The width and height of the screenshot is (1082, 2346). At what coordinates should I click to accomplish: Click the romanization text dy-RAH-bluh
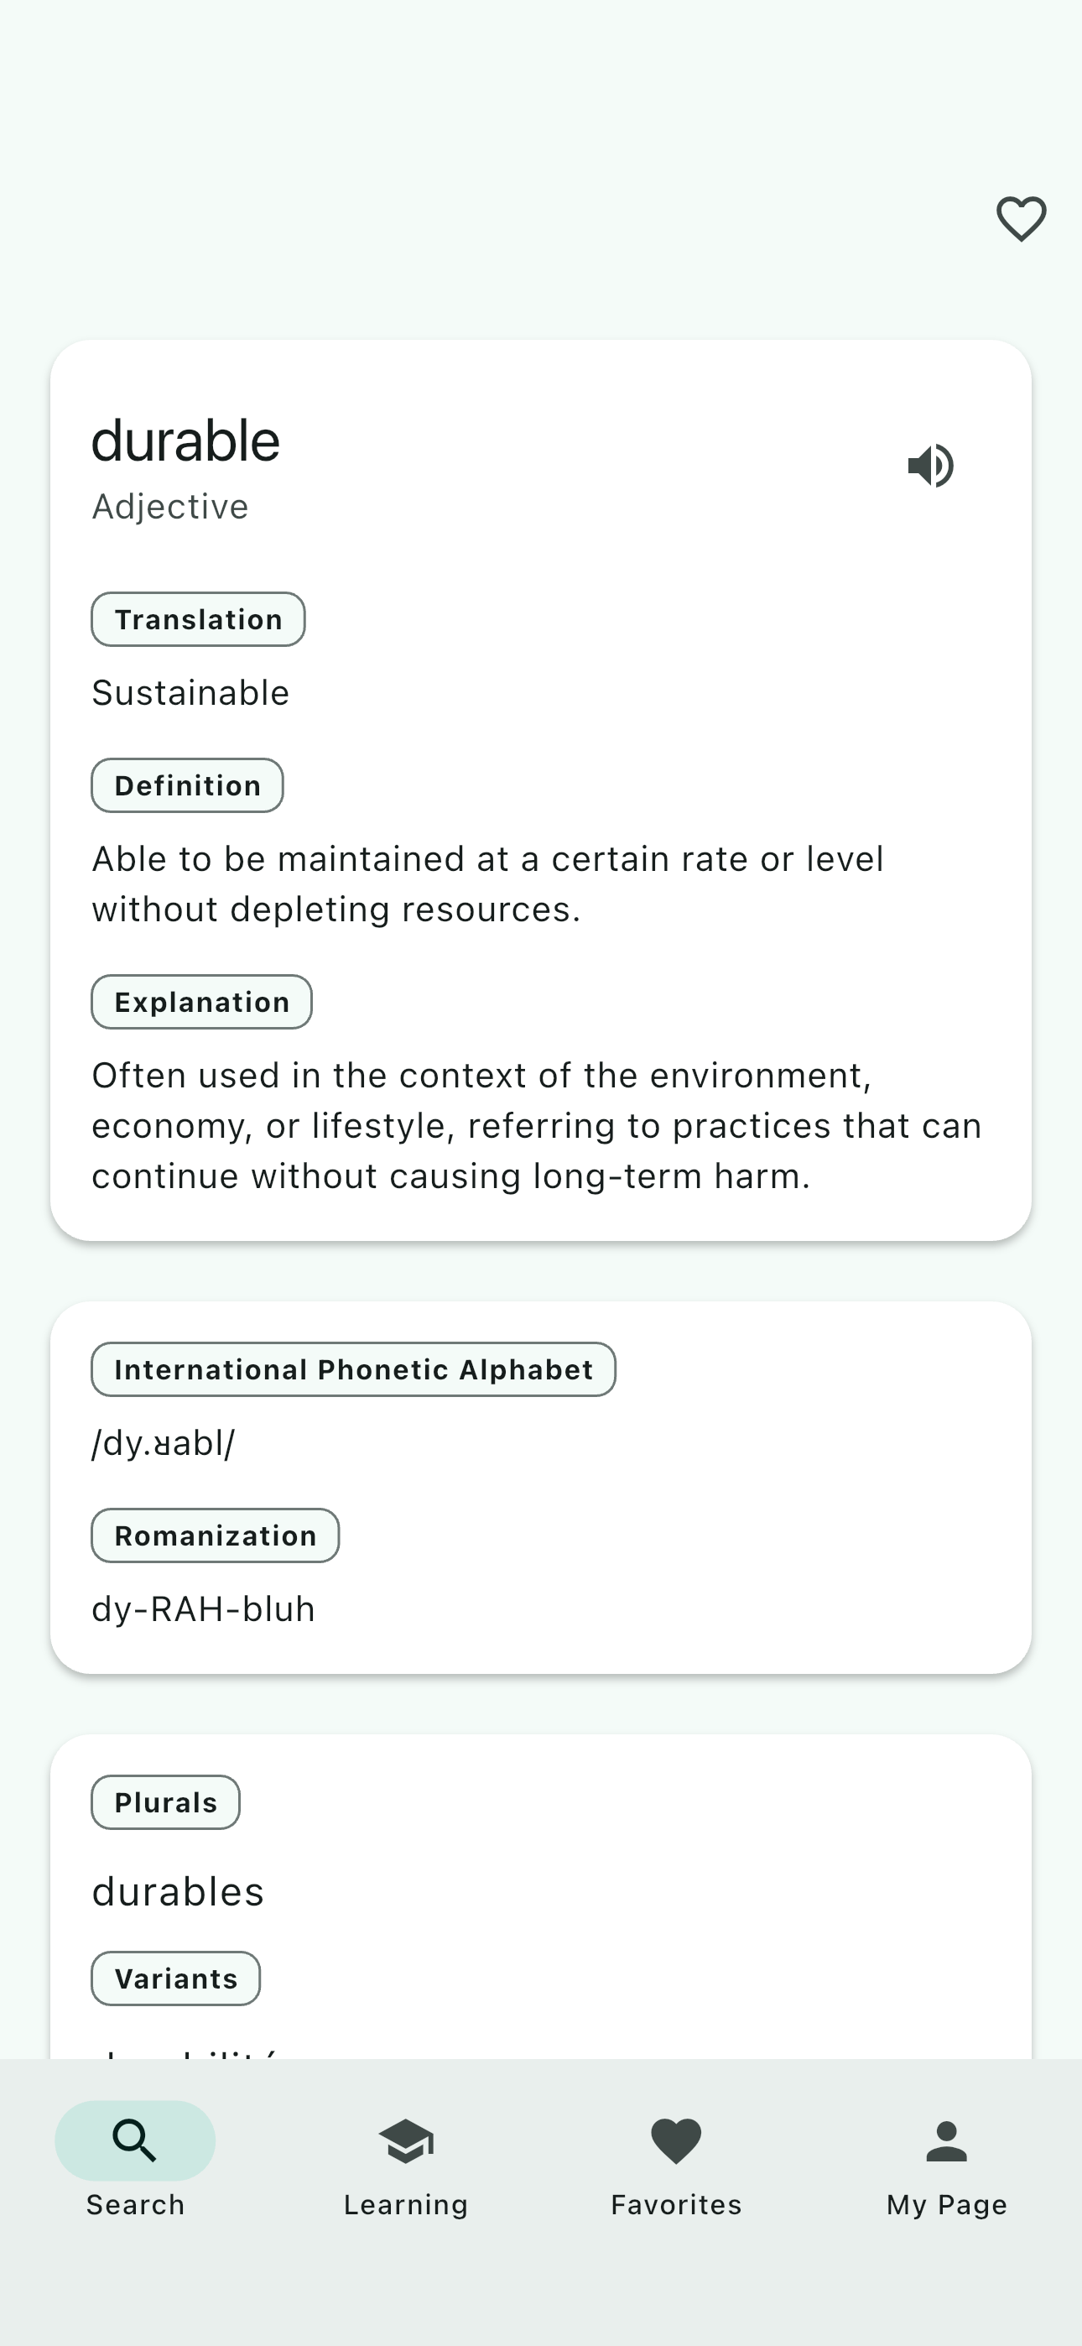click(203, 1609)
